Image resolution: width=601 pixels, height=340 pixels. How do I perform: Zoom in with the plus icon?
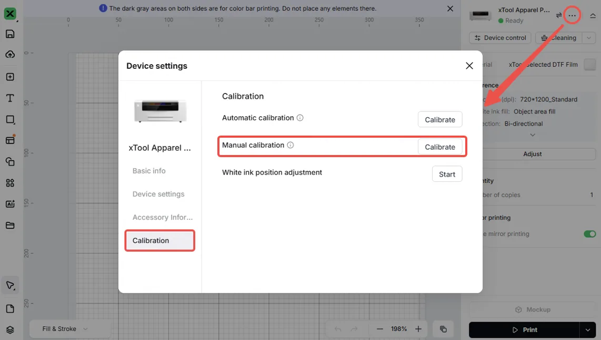418,329
